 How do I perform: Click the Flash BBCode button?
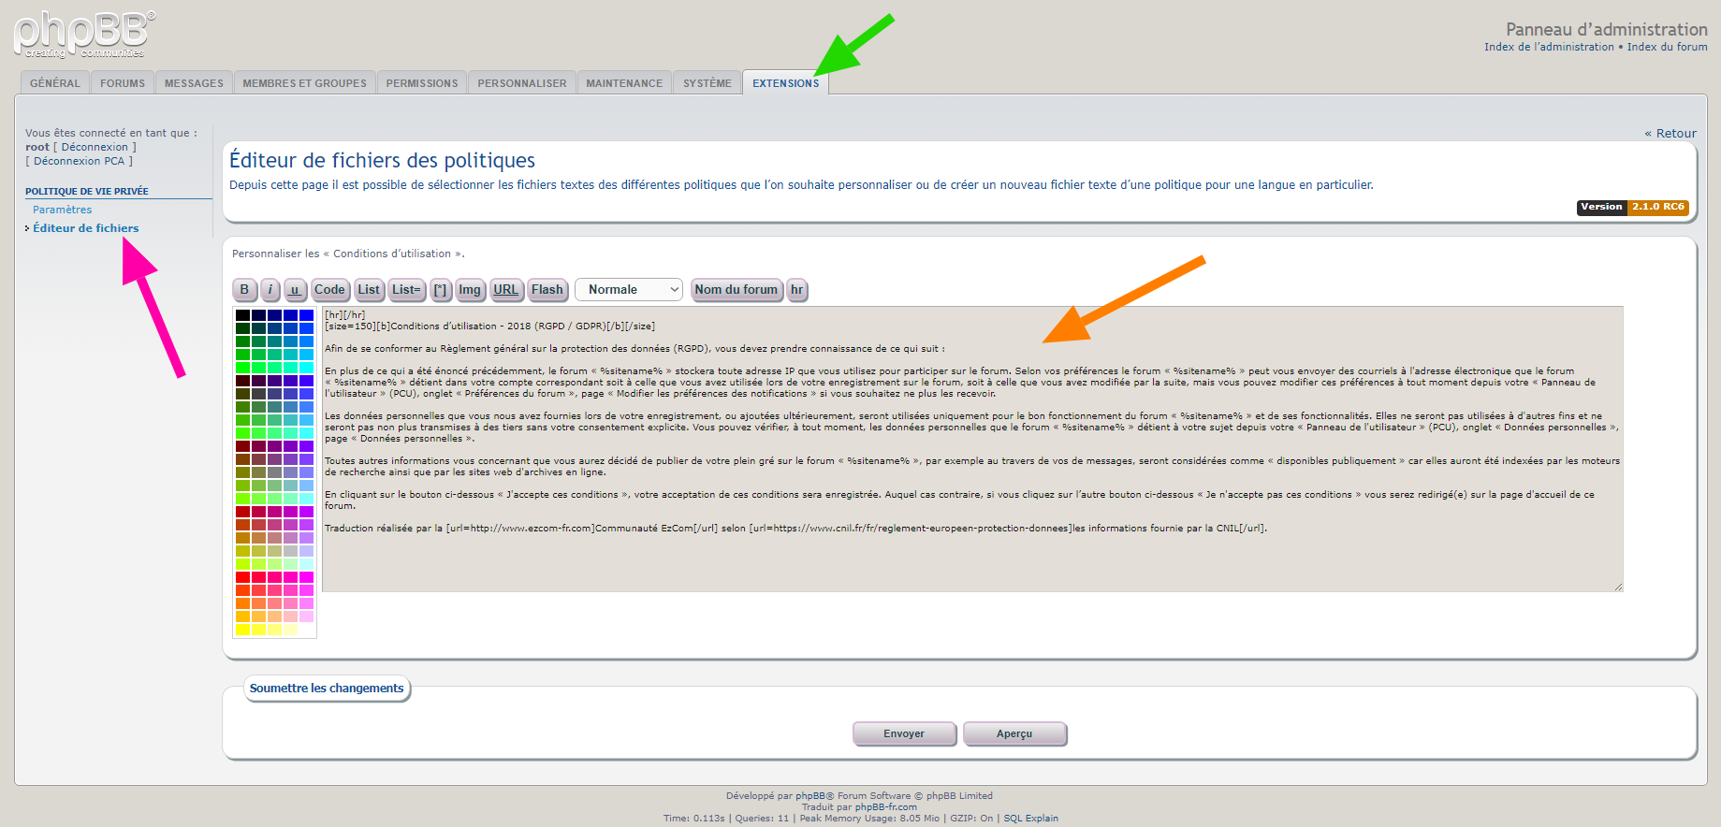coord(547,290)
